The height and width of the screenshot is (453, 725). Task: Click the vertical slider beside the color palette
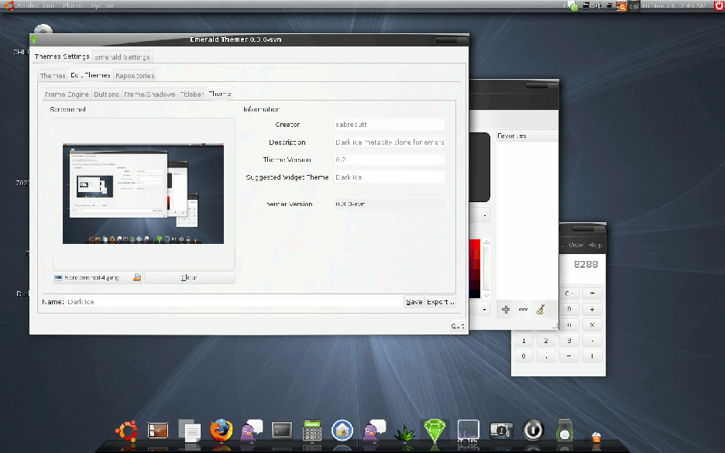(486, 268)
